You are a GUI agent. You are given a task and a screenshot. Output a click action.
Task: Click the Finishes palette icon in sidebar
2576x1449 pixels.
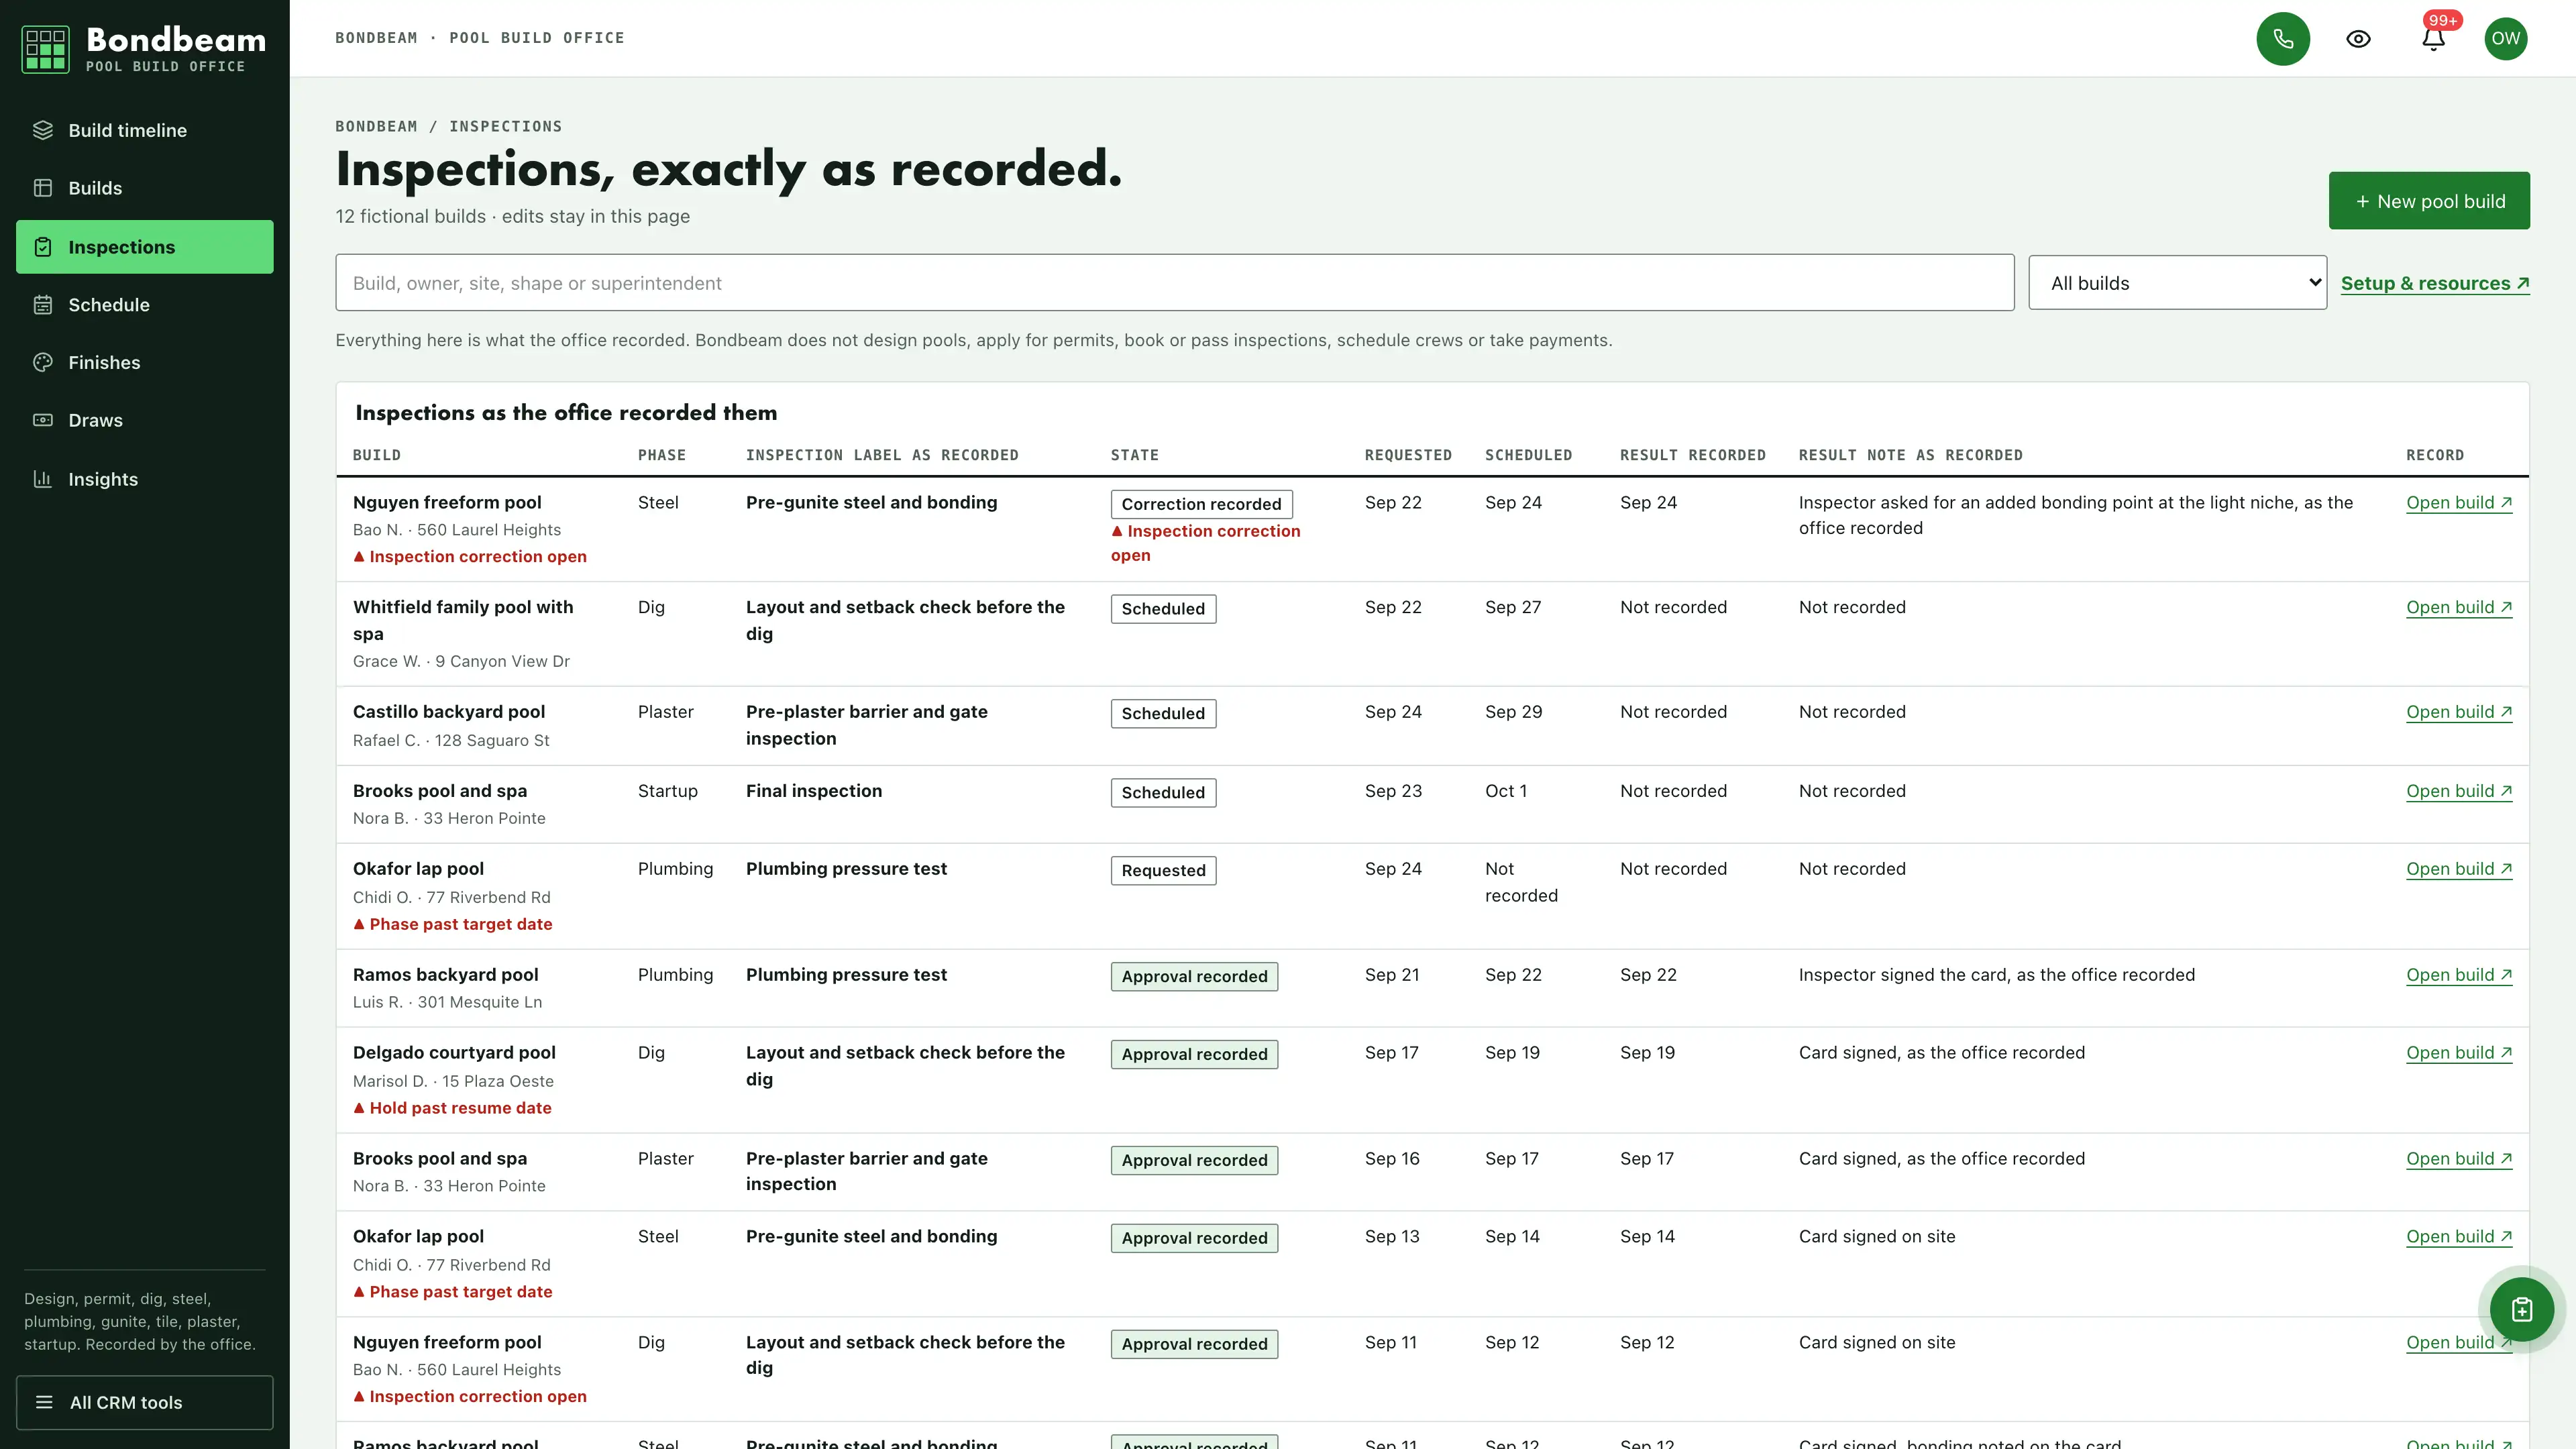coord(43,362)
